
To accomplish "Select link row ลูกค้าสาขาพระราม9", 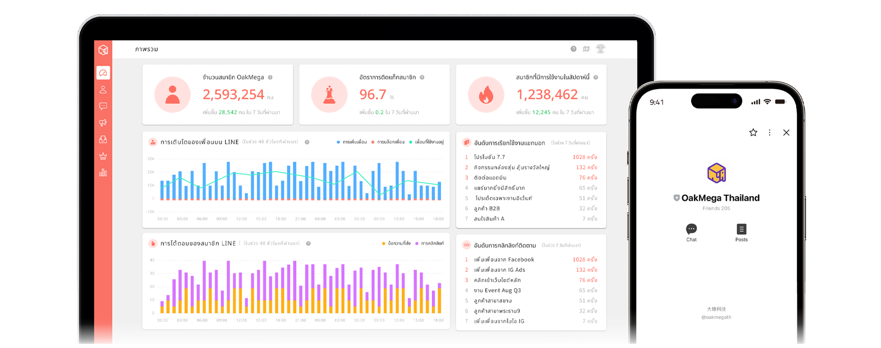I will pos(531,311).
